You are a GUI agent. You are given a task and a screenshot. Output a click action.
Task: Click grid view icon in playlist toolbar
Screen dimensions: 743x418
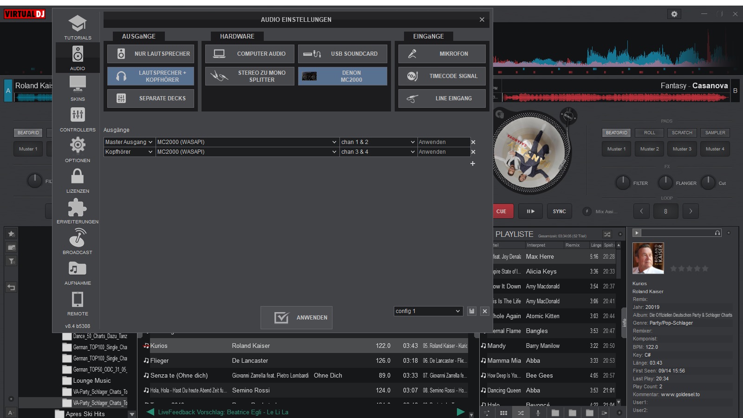[x=503, y=412]
